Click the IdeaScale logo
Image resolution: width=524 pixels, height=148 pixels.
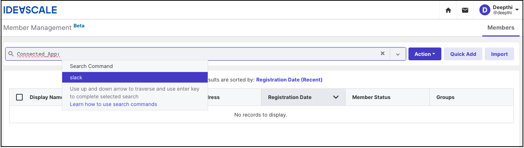click(30, 10)
